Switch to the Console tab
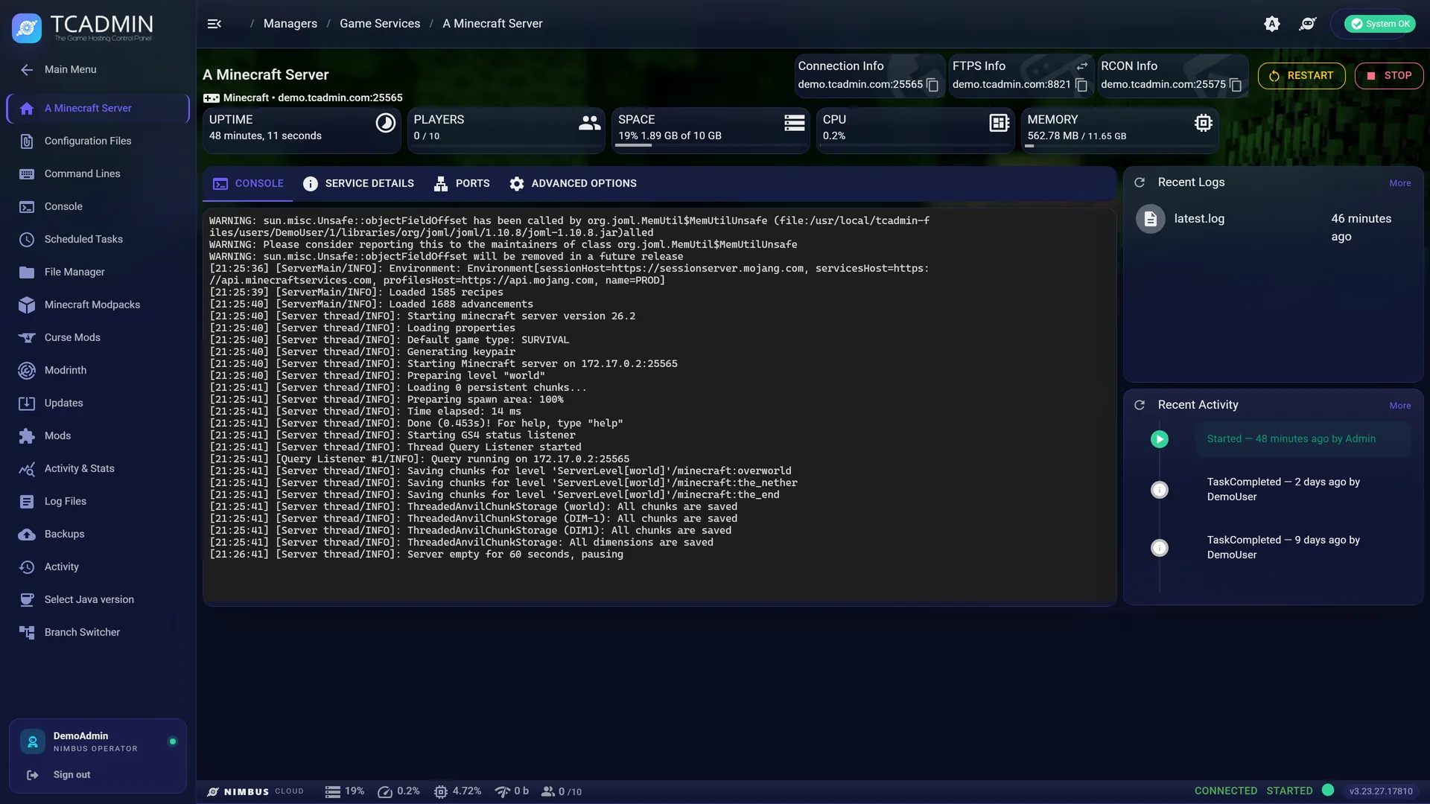This screenshot has width=1430, height=804. point(248,184)
